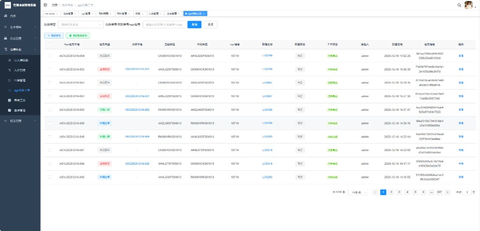
Task: Click the 首页 dashboard chart icon
Action: [x=5, y=16]
